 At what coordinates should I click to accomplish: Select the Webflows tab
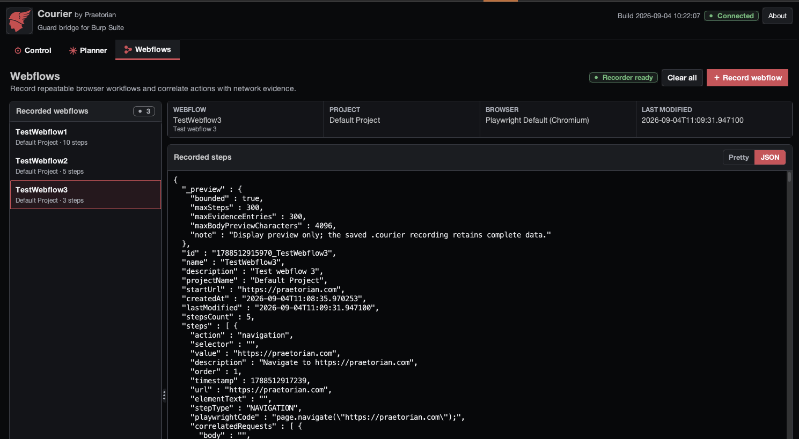[148, 50]
